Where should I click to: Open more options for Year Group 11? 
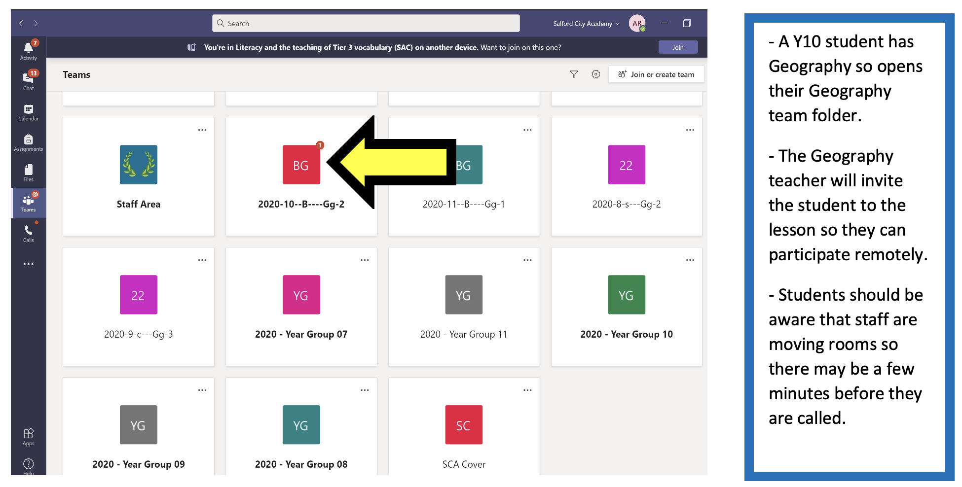coord(527,260)
